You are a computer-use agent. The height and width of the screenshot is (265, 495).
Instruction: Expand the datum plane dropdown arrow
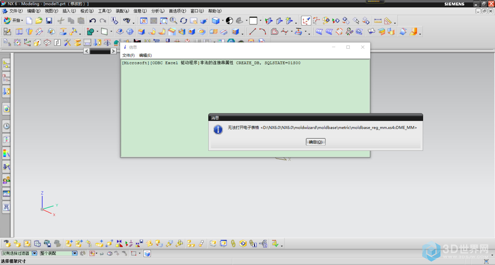click(111, 32)
